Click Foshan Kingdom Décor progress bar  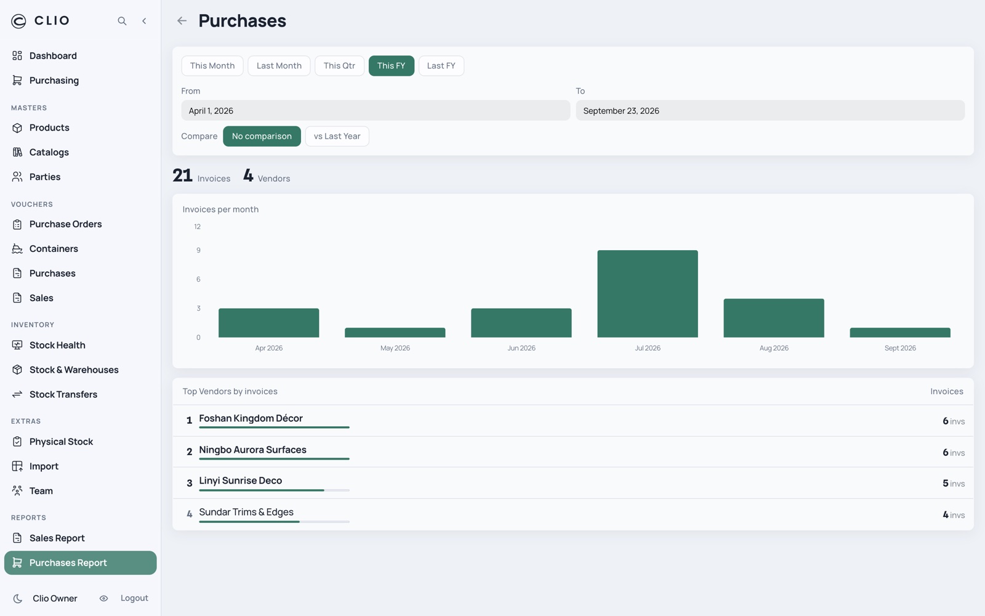click(274, 428)
